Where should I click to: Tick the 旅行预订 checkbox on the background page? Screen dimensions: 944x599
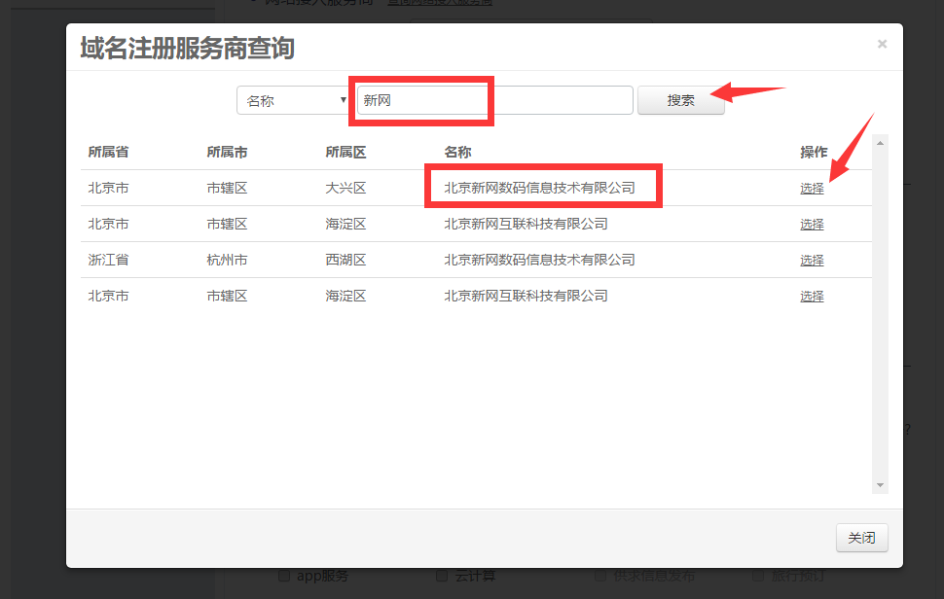click(758, 576)
